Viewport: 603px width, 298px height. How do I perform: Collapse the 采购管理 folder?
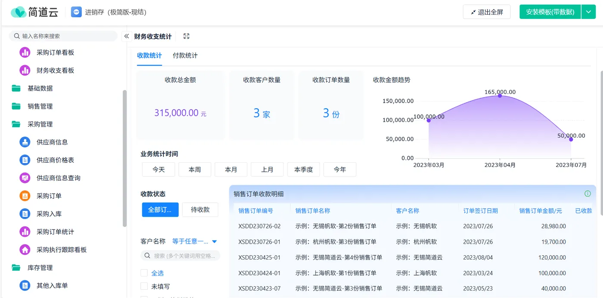click(40, 124)
